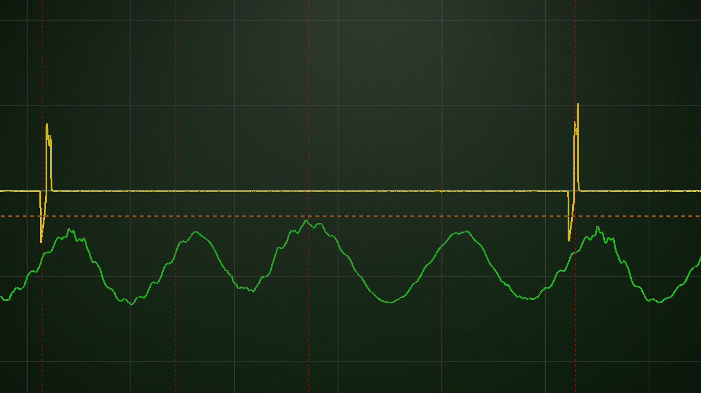Click the jagged green peak right of the second yellow pulse
The image size is (701, 393).
[597, 227]
